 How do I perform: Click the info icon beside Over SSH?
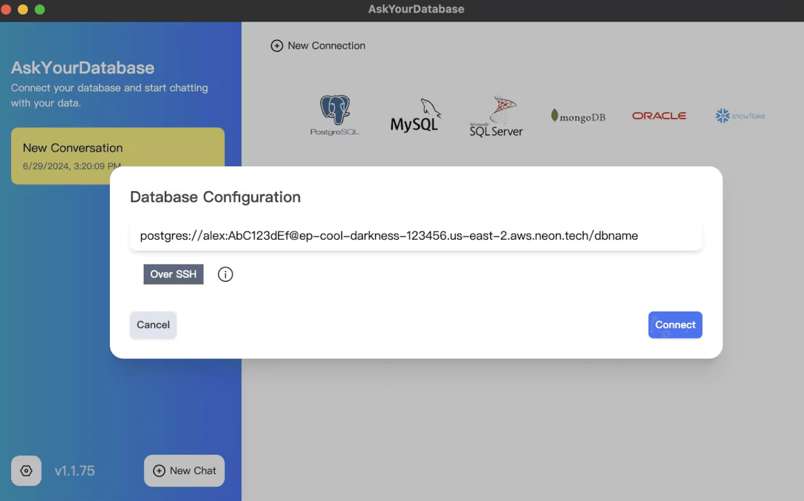pyautogui.click(x=225, y=275)
